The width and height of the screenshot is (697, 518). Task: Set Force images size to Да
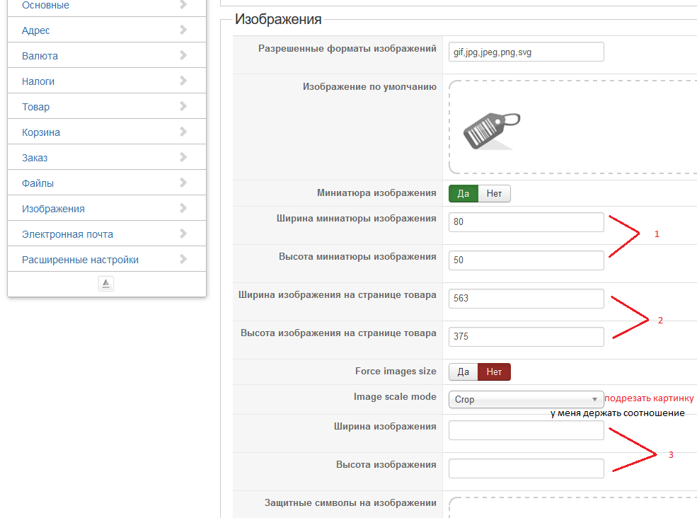(463, 372)
